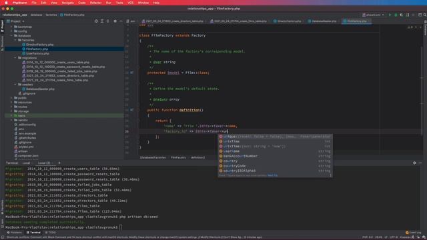Open the VCS menu

click(x=131, y=3)
